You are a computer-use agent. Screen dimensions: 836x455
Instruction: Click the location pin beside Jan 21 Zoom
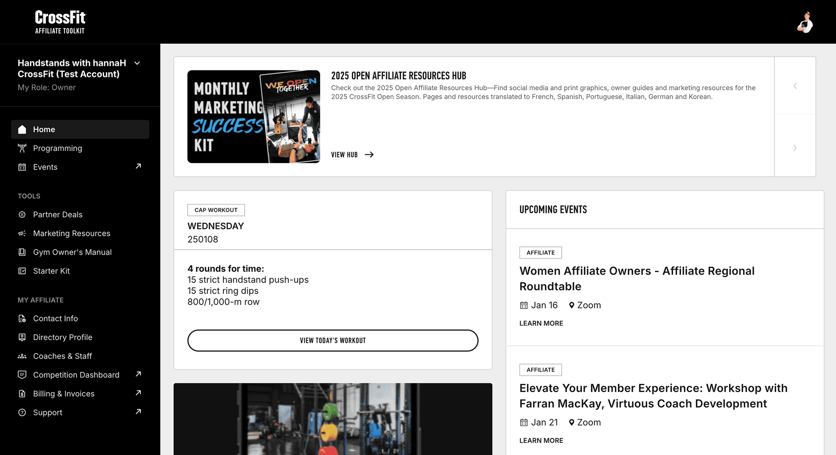pyautogui.click(x=572, y=422)
